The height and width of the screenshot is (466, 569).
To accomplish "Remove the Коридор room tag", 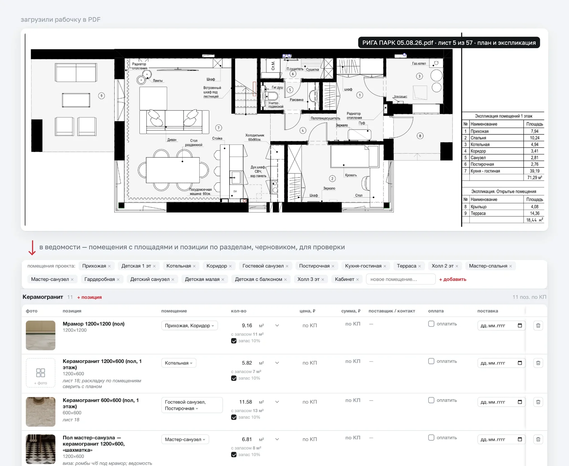I will coord(230,266).
